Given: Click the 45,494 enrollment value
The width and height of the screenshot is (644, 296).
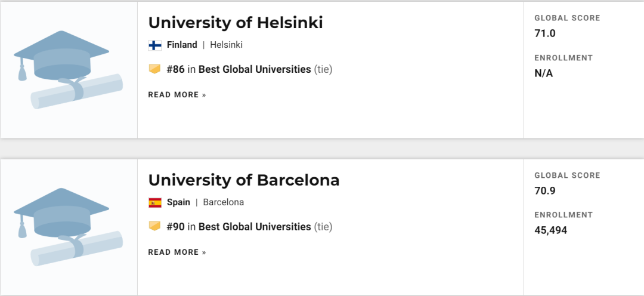Looking at the screenshot, I should [x=550, y=230].
